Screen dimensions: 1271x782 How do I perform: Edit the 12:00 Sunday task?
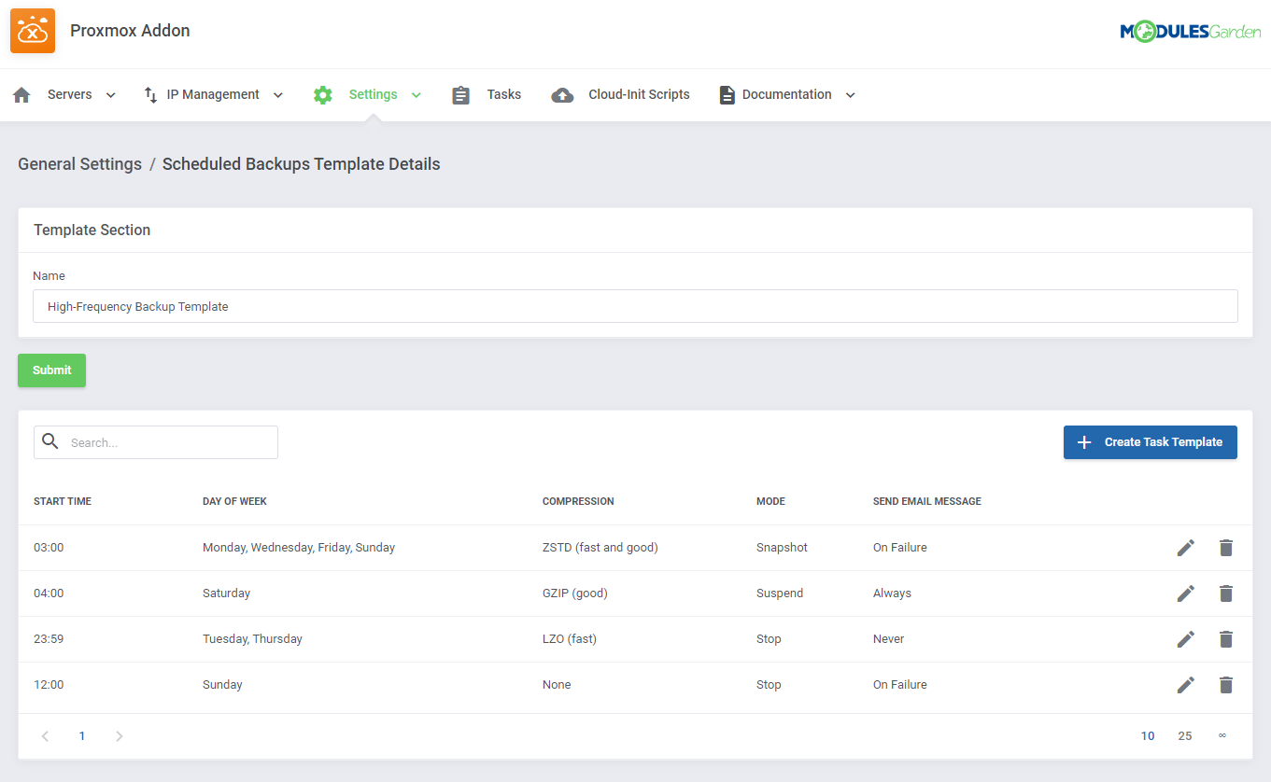pos(1186,685)
